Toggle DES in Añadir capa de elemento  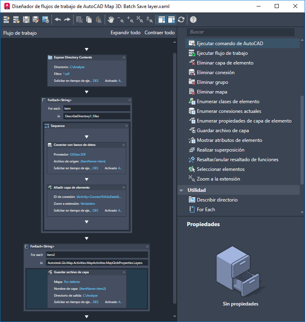(x=95, y=210)
